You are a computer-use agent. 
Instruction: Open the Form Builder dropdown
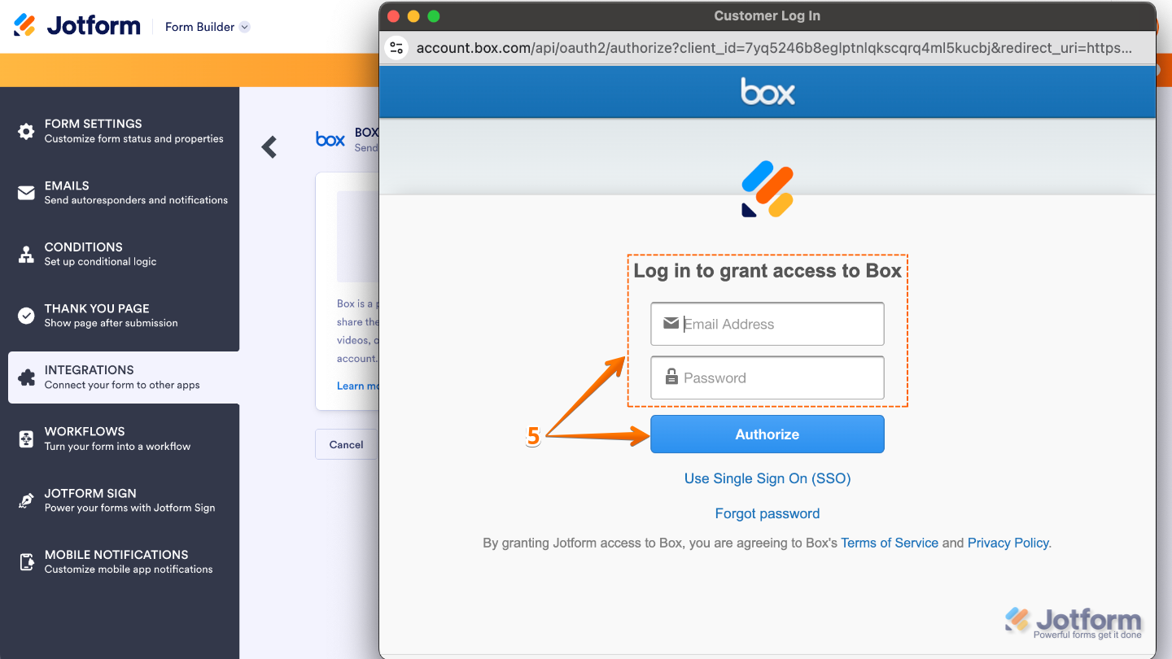tap(208, 27)
